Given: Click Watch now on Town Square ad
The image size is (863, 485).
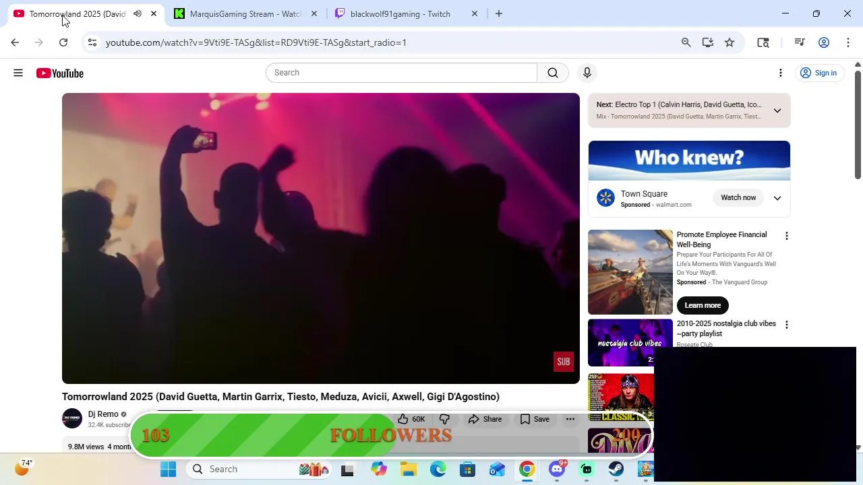Looking at the screenshot, I should pyautogui.click(x=738, y=197).
